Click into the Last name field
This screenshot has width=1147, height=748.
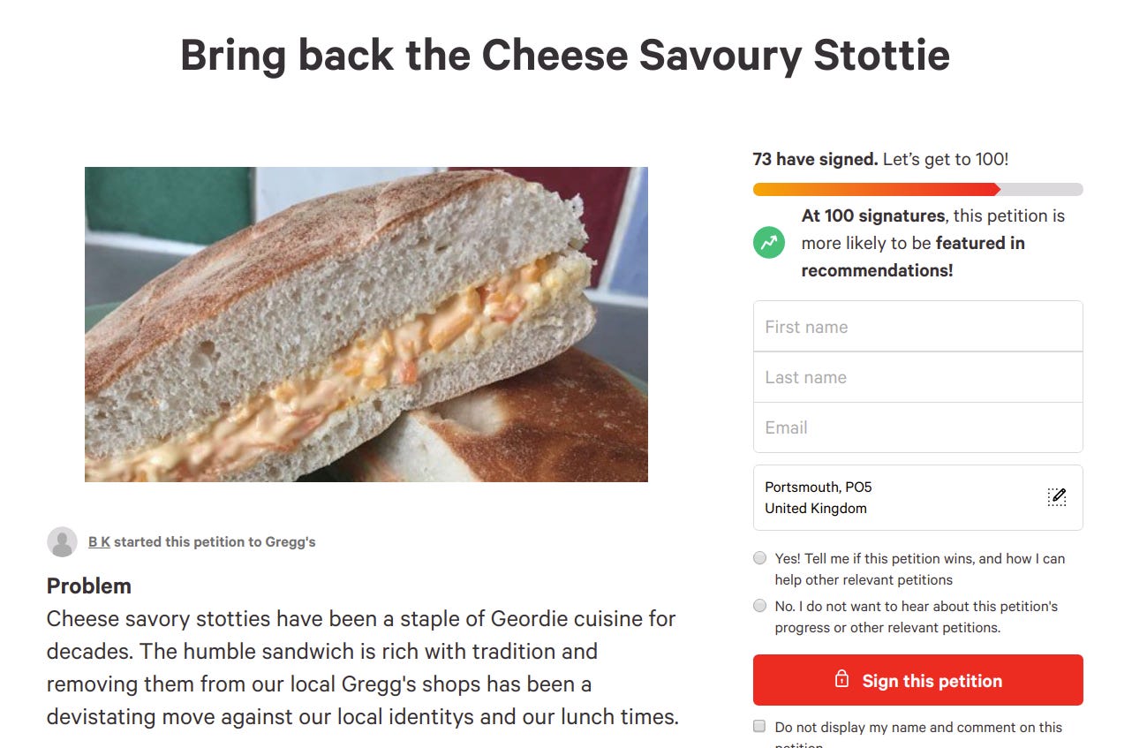pos(918,377)
